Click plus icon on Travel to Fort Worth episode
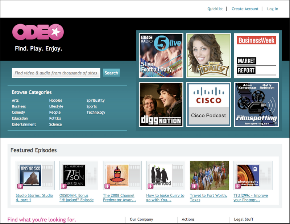Image resolution: width=290 pixels, height=224 pixels. tap(194, 186)
